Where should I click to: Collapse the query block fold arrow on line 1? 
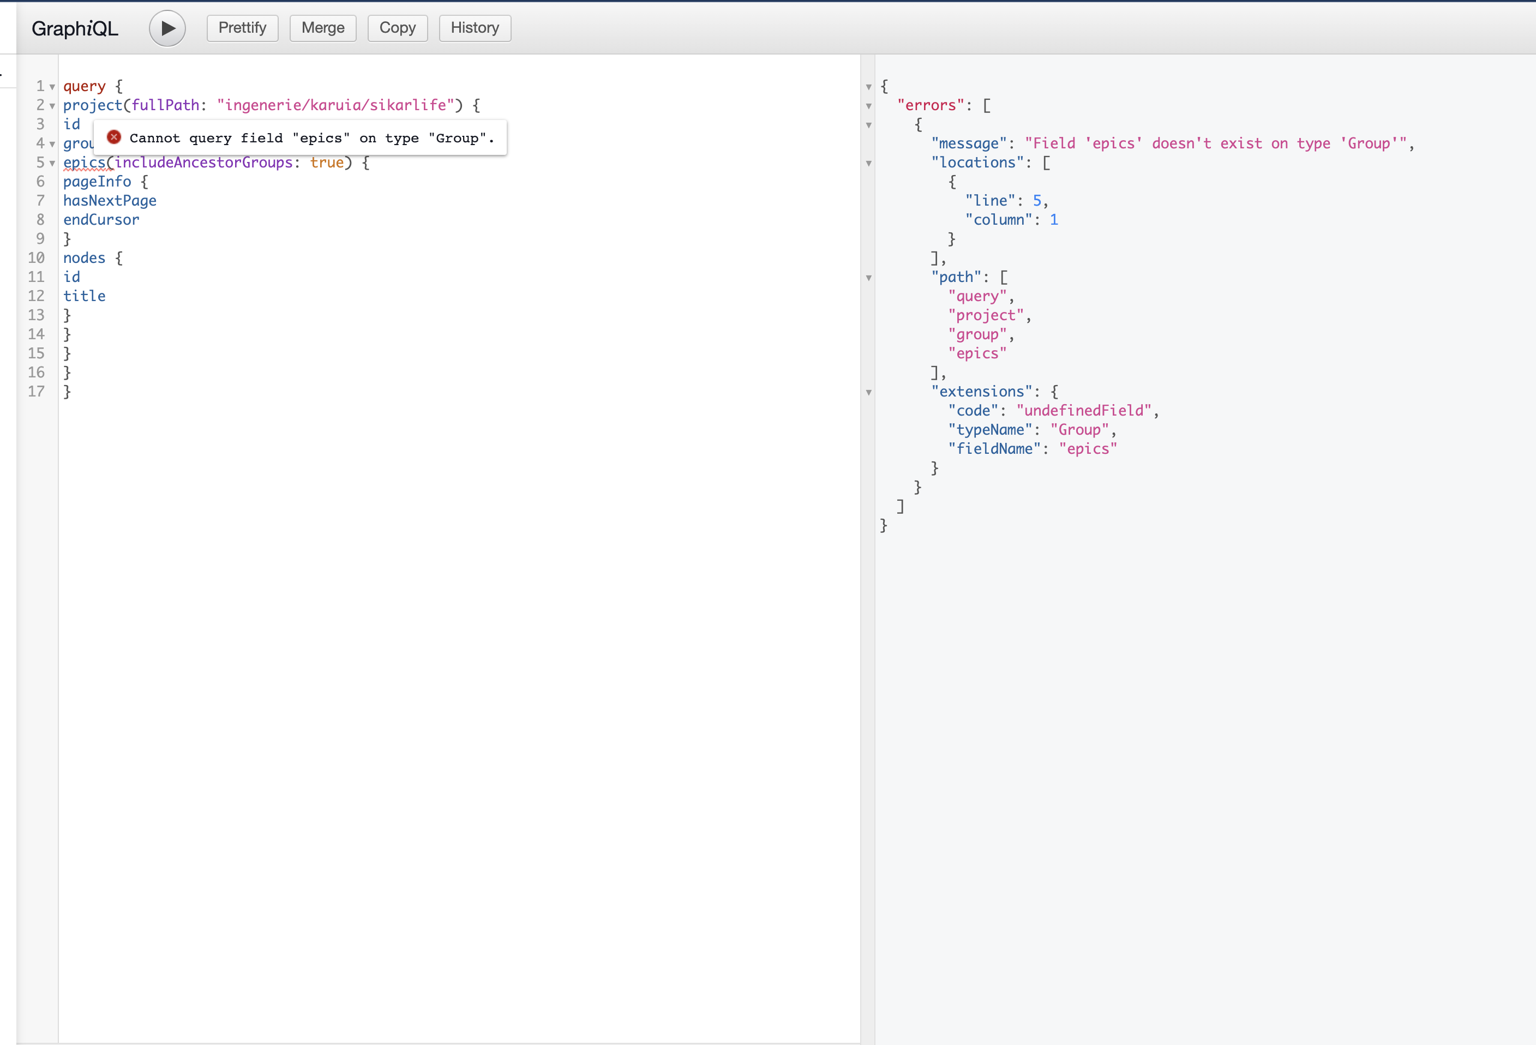pos(52,87)
